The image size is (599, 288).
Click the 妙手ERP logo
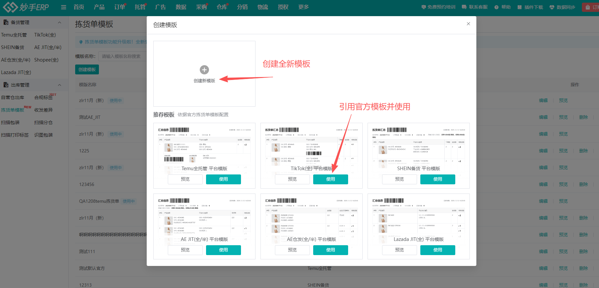click(x=26, y=7)
